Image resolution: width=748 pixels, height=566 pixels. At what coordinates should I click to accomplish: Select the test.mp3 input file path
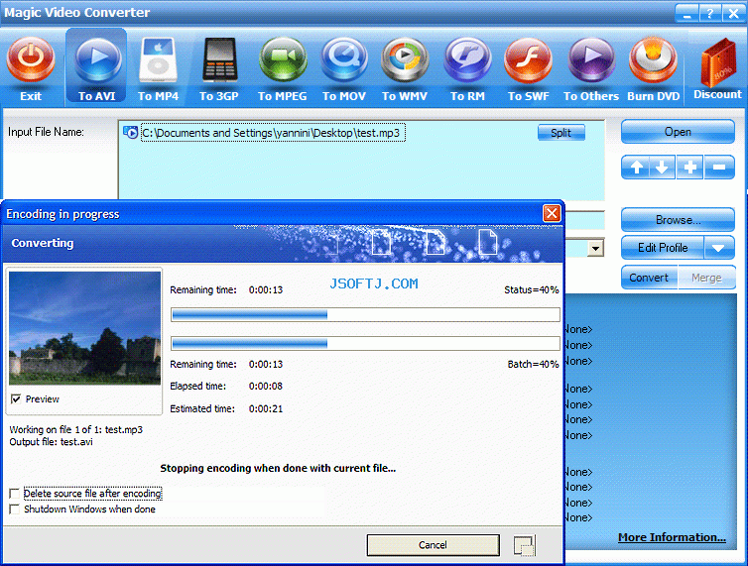click(273, 133)
